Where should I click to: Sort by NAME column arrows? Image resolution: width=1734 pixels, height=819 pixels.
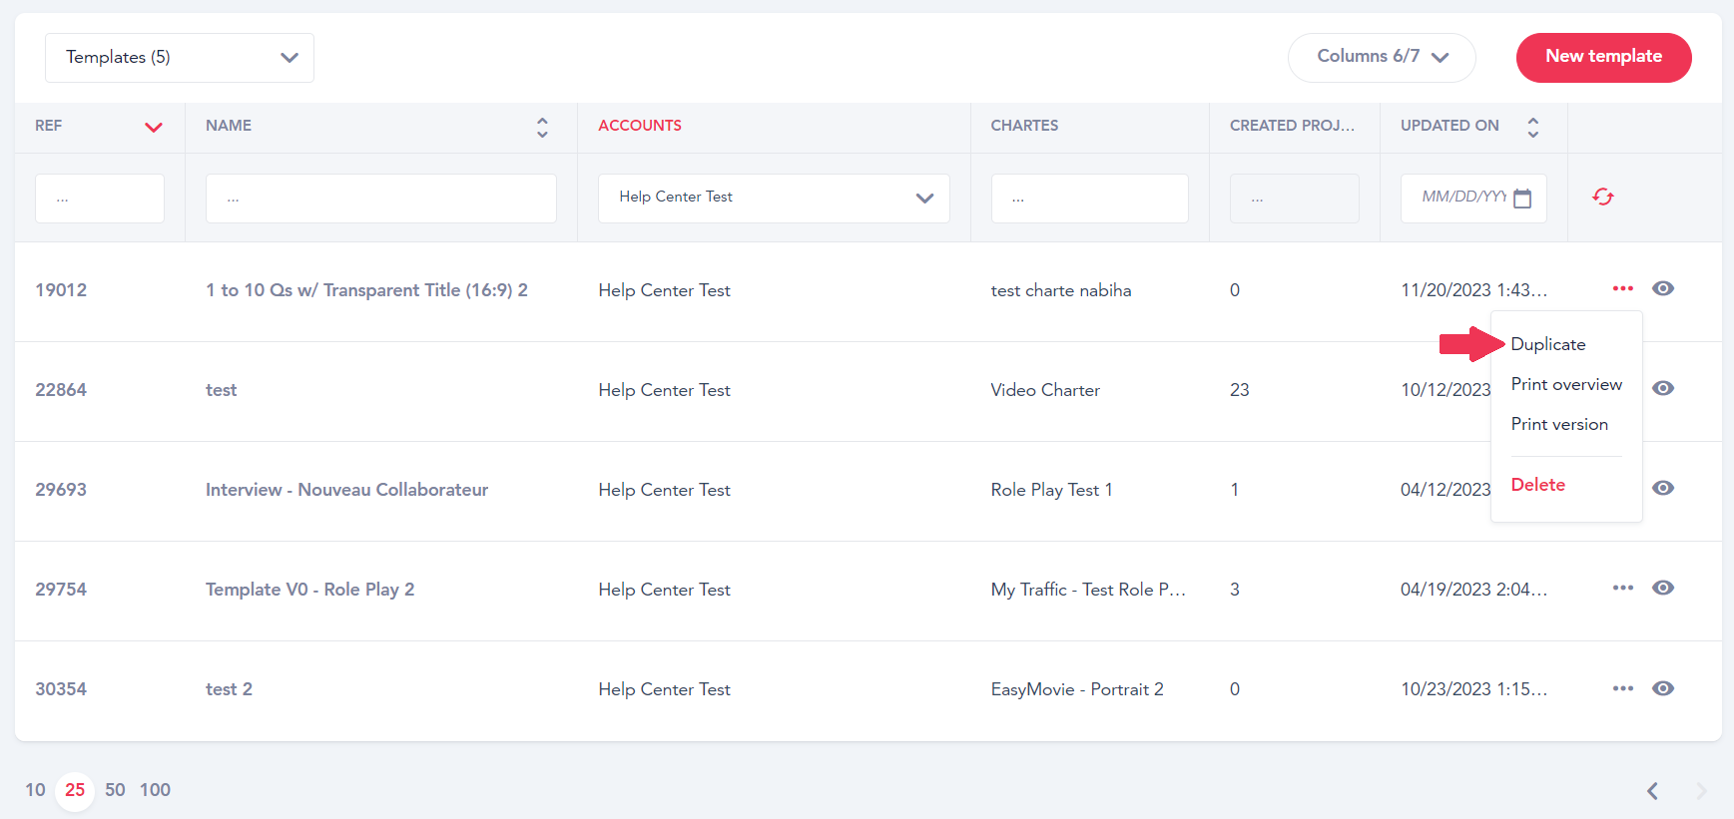pyautogui.click(x=542, y=127)
